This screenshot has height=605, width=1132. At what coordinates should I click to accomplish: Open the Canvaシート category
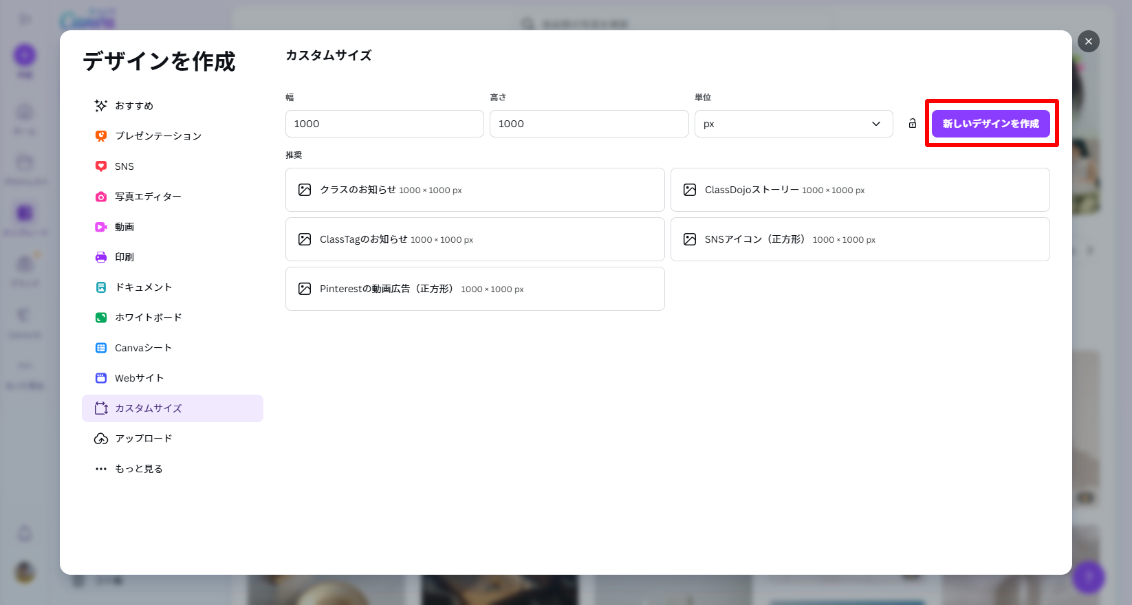point(143,348)
